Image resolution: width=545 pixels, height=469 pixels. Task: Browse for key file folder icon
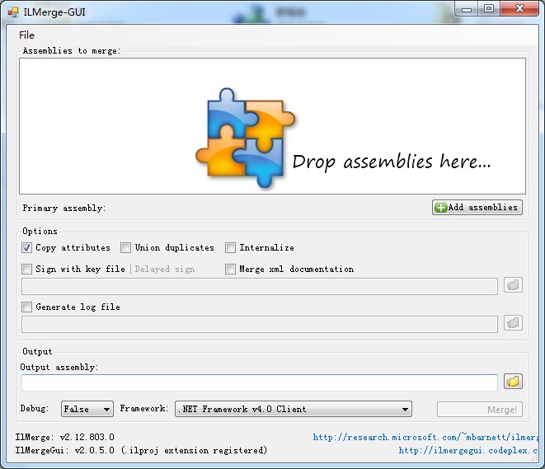tap(513, 285)
